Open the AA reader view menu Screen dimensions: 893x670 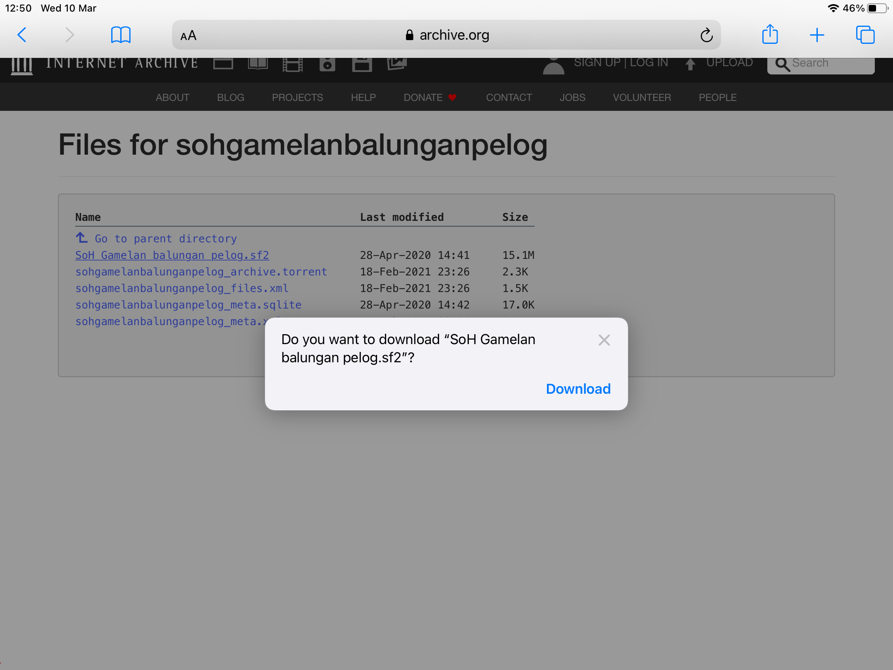coord(189,36)
